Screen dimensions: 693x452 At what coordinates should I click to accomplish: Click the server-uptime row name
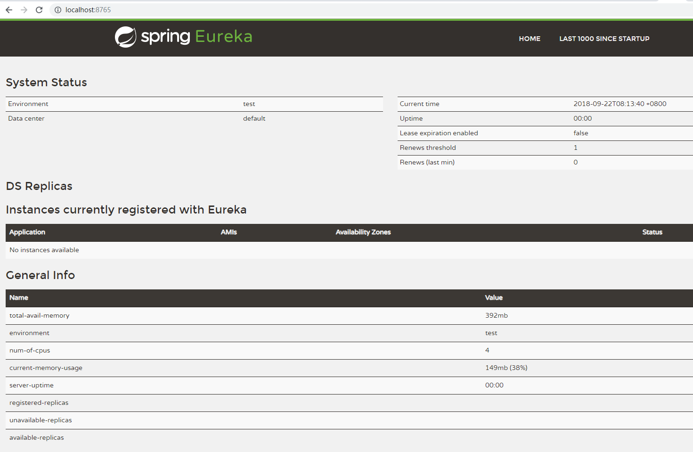pyautogui.click(x=32, y=386)
